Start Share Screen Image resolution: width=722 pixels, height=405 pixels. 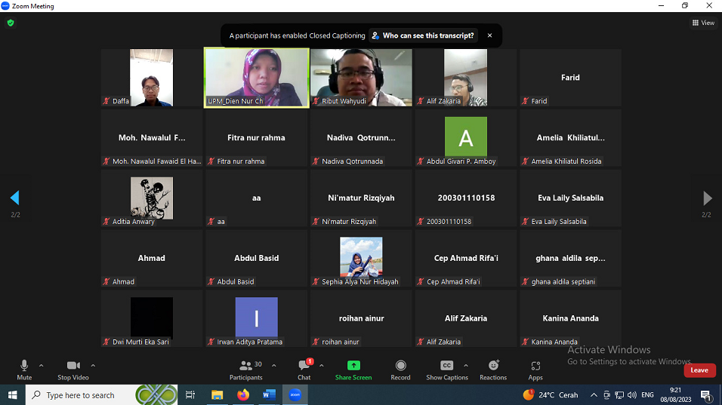click(x=353, y=370)
